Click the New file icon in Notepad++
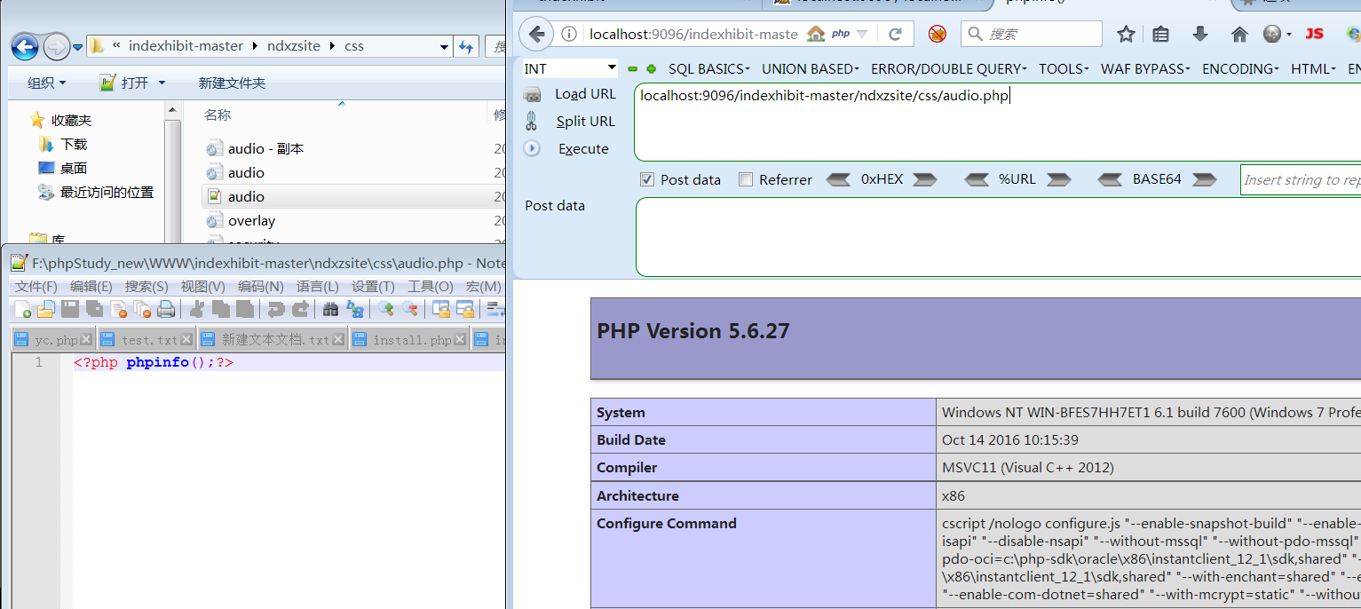Viewport: 1361px width, 609px height. click(23, 309)
